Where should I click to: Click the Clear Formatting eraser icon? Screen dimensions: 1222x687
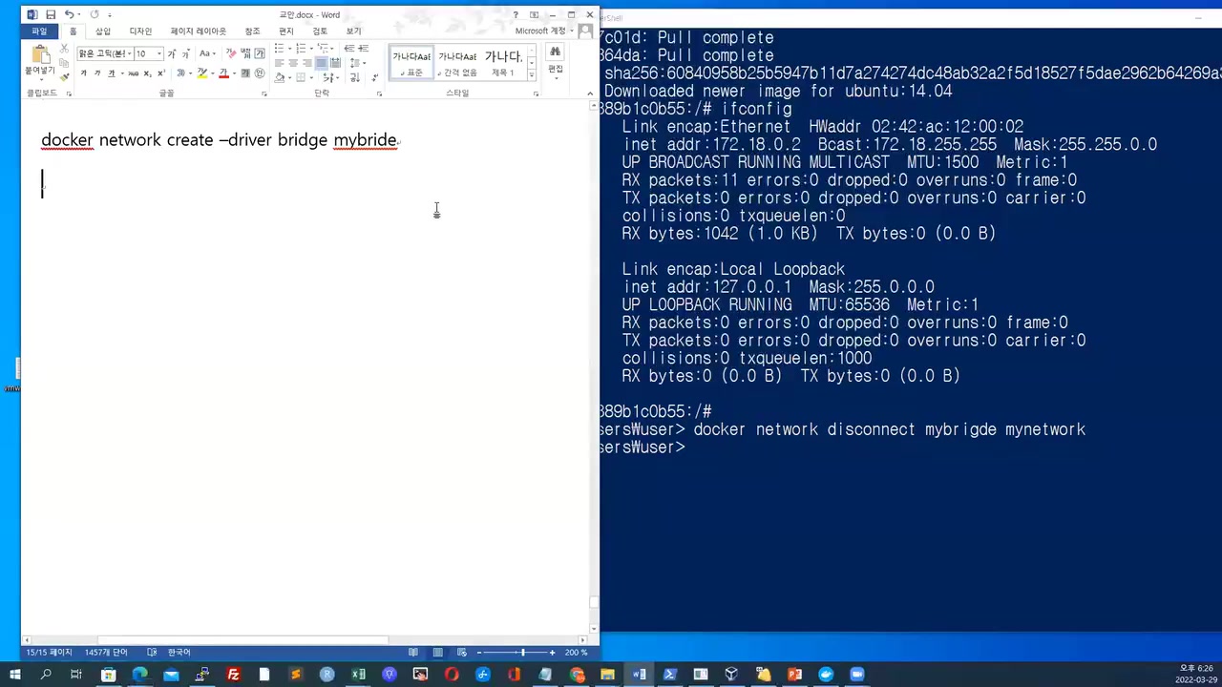230,53
